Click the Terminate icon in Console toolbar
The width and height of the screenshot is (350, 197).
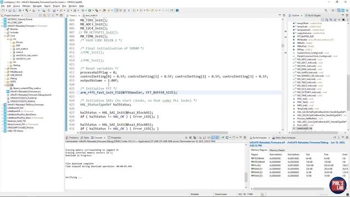click(x=186, y=137)
